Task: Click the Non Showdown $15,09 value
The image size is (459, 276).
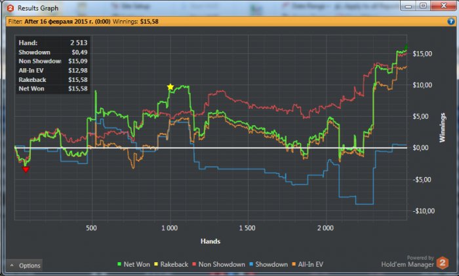Action: (x=78, y=61)
